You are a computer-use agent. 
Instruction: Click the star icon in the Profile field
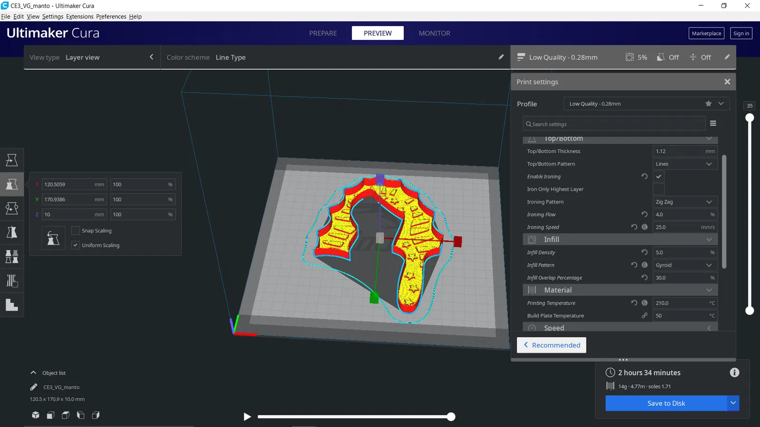708,103
